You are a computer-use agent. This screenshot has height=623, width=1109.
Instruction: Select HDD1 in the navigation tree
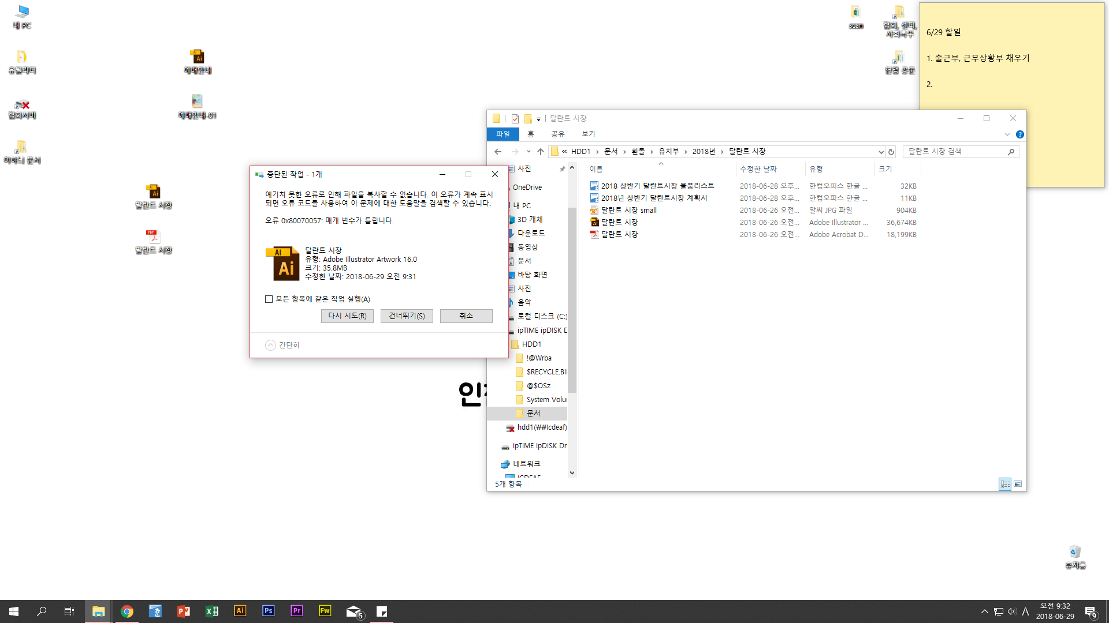[531, 344]
